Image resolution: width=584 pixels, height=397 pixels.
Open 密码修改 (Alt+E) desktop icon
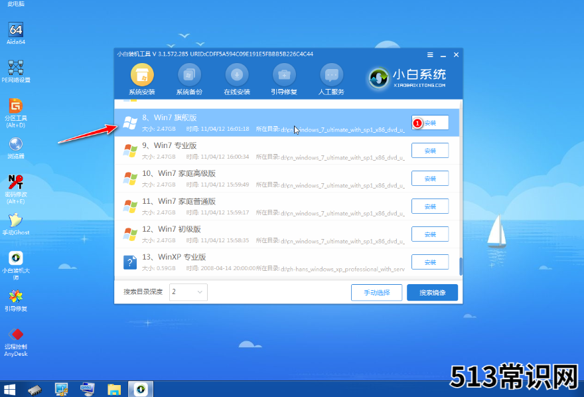[x=16, y=189]
